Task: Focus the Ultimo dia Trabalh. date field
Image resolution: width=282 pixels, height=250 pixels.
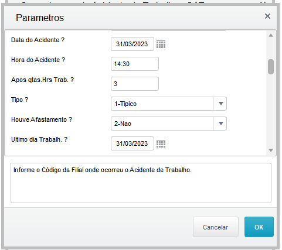Action: (132, 143)
